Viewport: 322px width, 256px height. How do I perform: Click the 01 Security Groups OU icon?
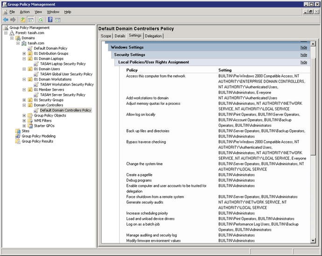point(30,100)
